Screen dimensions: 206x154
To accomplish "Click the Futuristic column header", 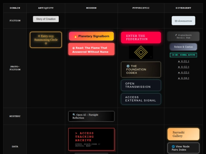I will (x=141, y=8).
